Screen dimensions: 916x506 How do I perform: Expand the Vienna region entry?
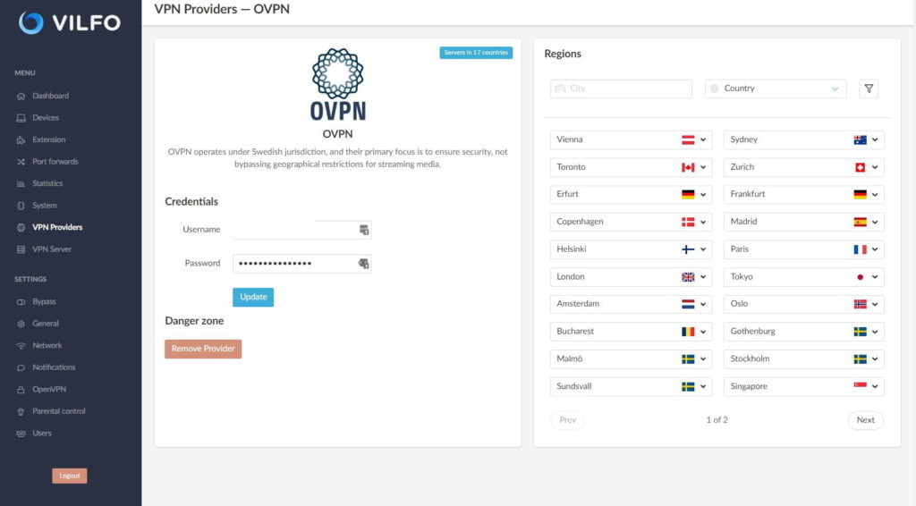point(704,139)
